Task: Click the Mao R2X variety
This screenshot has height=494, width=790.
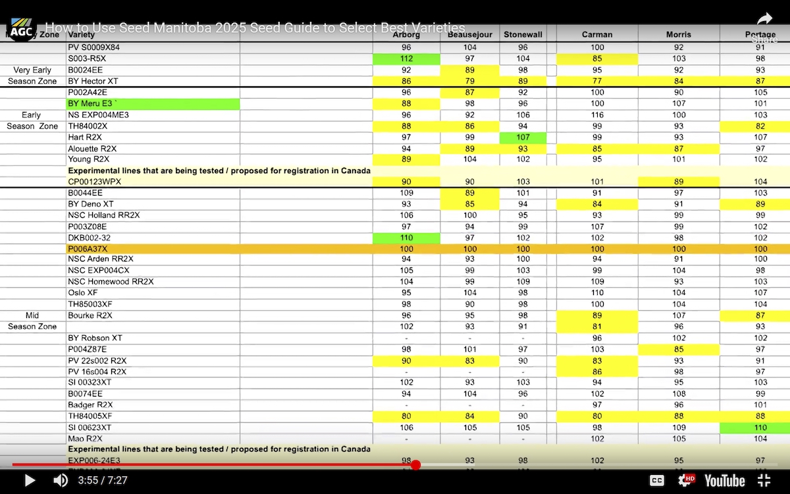Action: (85, 438)
